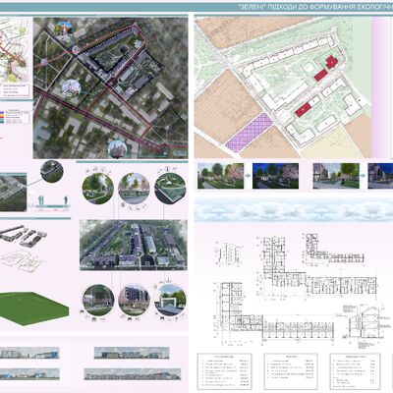This screenshot has height=393, width=393.
Task: Open the daytime park render thumbnail
Action: (220, 176)
